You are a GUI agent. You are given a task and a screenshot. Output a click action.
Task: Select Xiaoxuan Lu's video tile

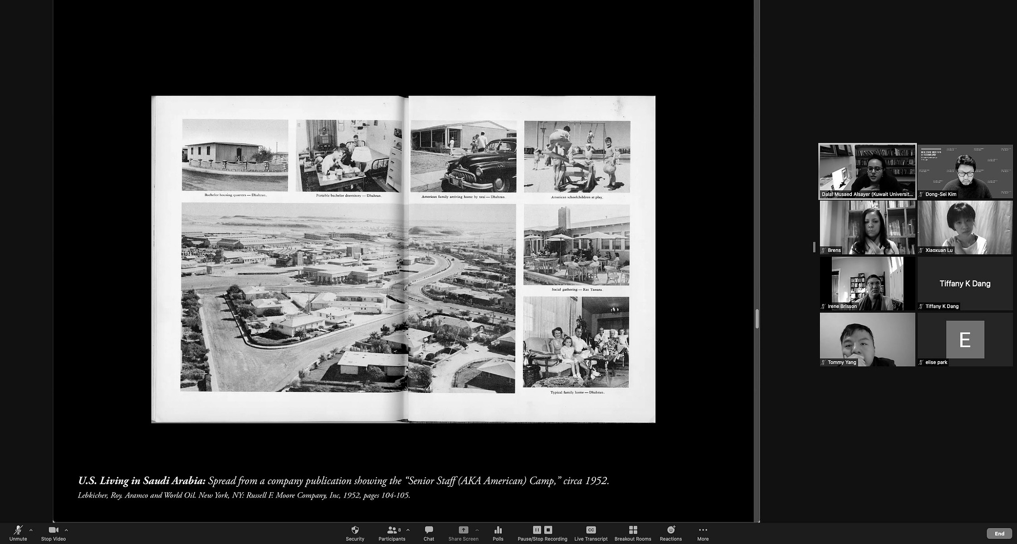point(965,227)
